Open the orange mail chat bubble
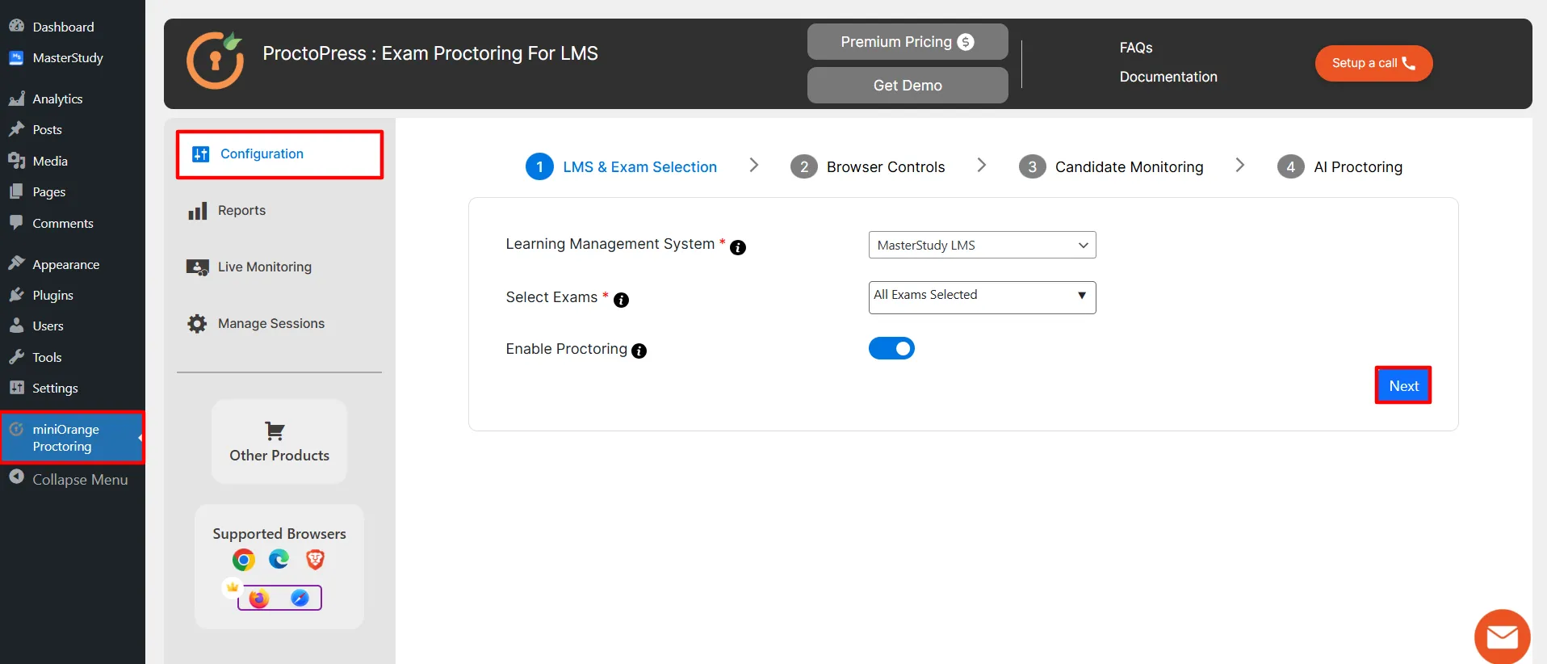 [x=1503, y=637]
